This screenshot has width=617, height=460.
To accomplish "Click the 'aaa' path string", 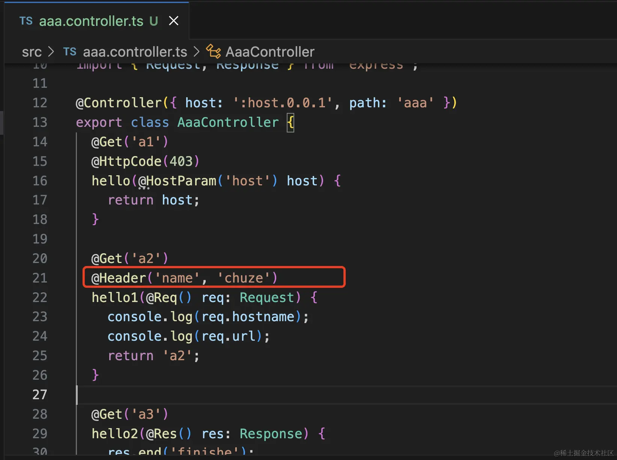I will (415, 103).
